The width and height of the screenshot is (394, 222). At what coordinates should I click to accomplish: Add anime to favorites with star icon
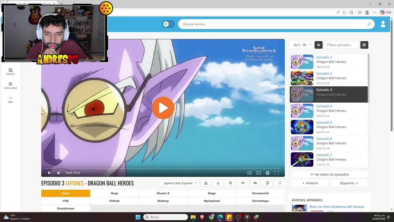[x=231, y=183]
